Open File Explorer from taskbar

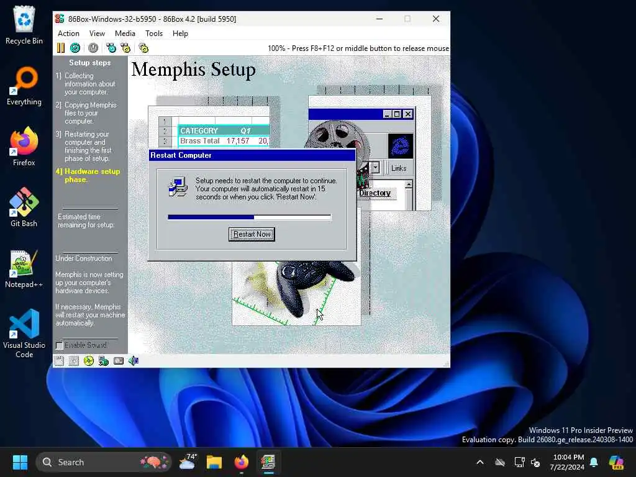(214, 462)
